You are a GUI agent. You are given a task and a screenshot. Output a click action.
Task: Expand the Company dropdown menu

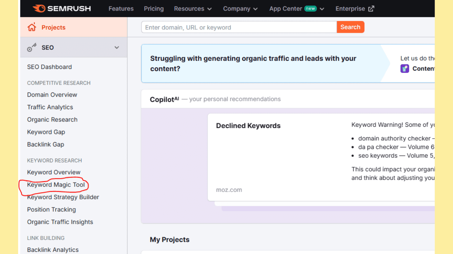240,9
